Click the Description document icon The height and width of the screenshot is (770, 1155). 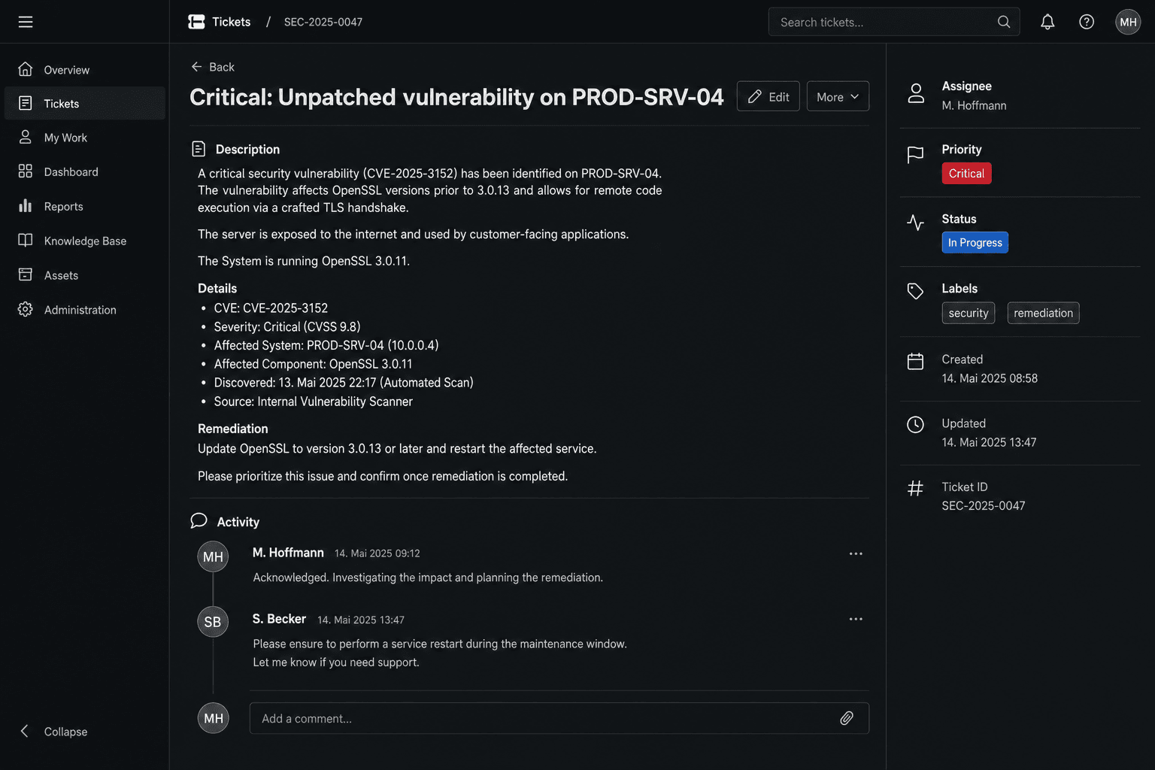coord(199,149)
